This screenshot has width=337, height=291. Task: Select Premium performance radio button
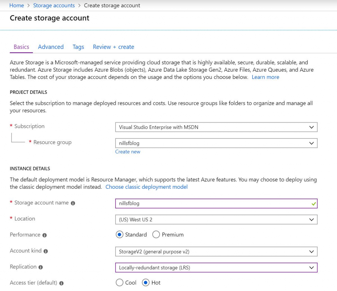tap(156, 234)
